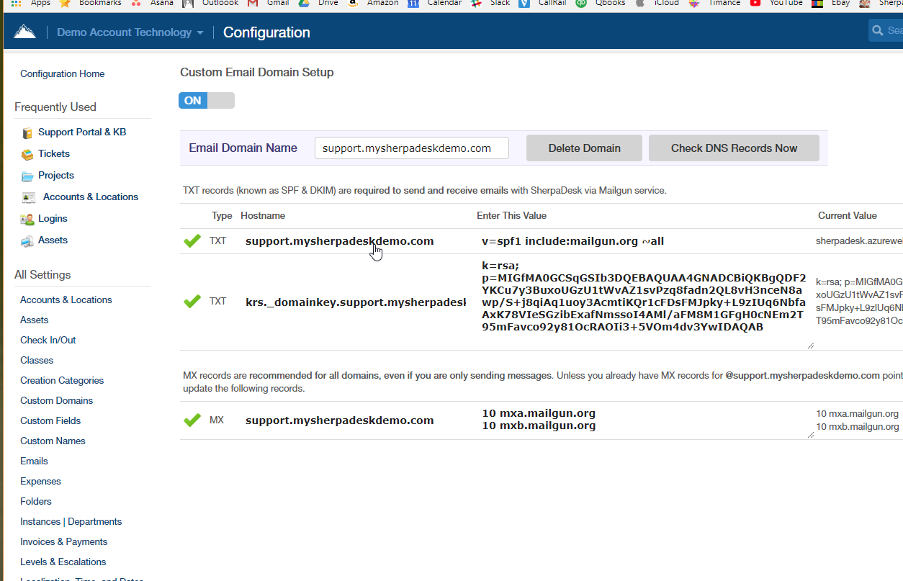This screenshot has width=903, height=581.
Task: Open Accounts & Locations using its icon
Action: tap(27, 197)
